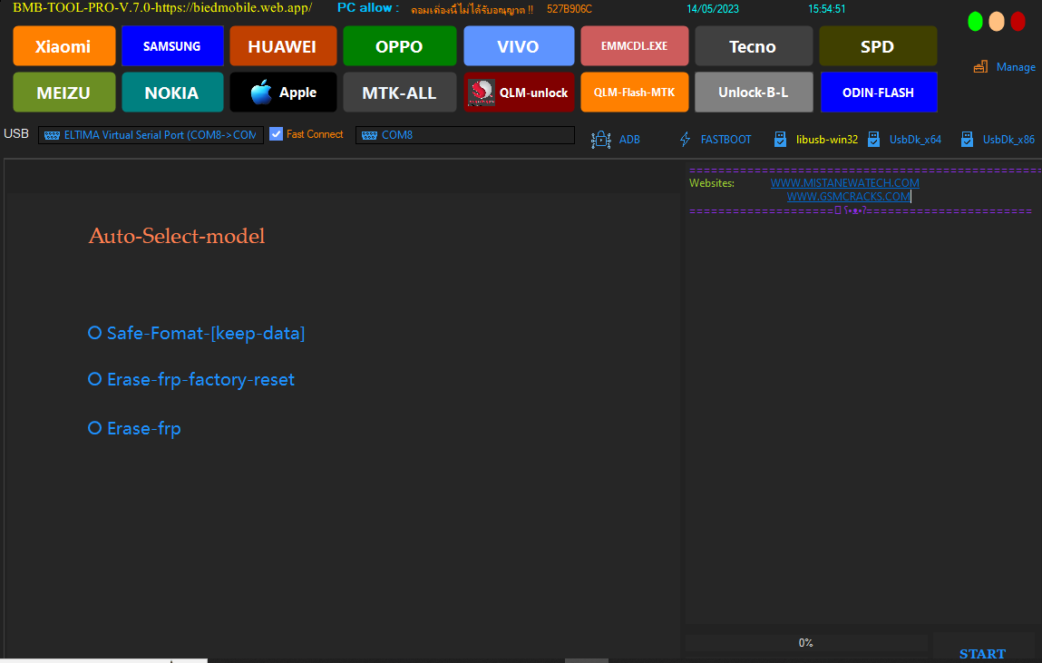Screen dimensions: 1042x663
Task: Click the BMB-TOOL-PRO title text
Action: tap(162, 8)
